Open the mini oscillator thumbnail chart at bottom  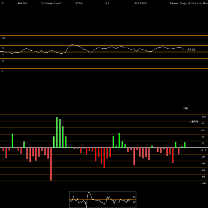click(x=103, y=199)
